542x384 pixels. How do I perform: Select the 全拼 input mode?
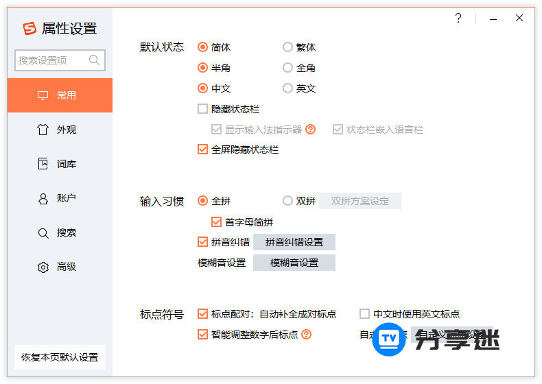[x=202, y=200]
